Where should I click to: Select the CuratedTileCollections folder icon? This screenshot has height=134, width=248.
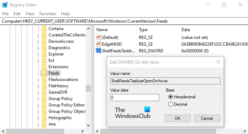point(44,35)
